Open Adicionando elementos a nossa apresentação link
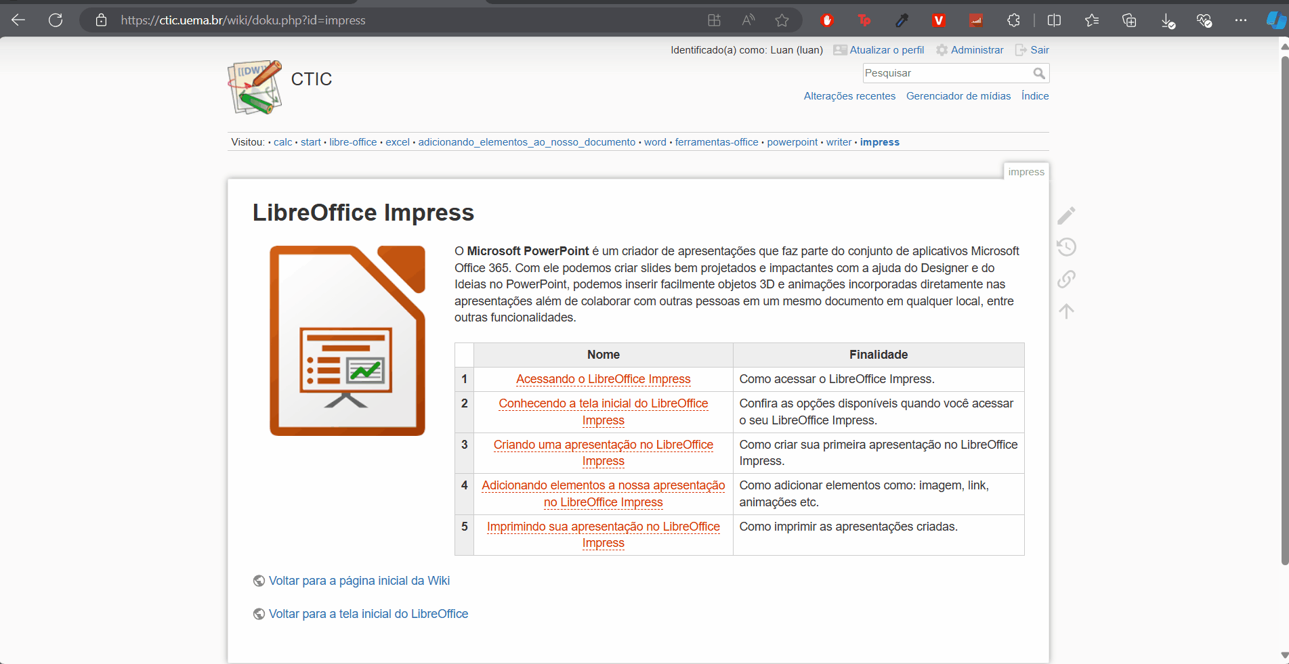Viewport: 1289px width, 664px height. (x=604, y=493)
